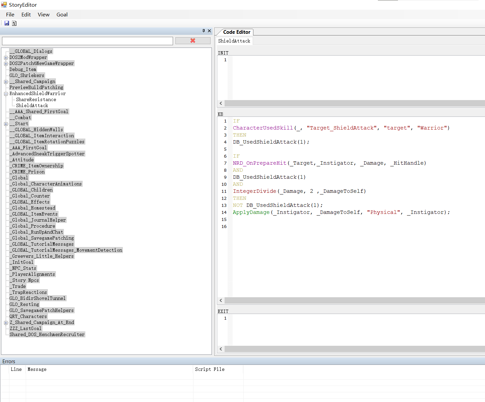Select the ShieldAttack document tab
Screen dimensions: 485x402
pos(234,41)
